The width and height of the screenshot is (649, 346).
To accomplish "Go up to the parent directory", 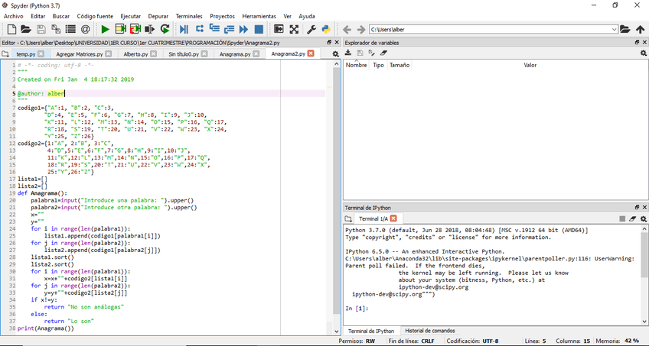I will point(640,30).
